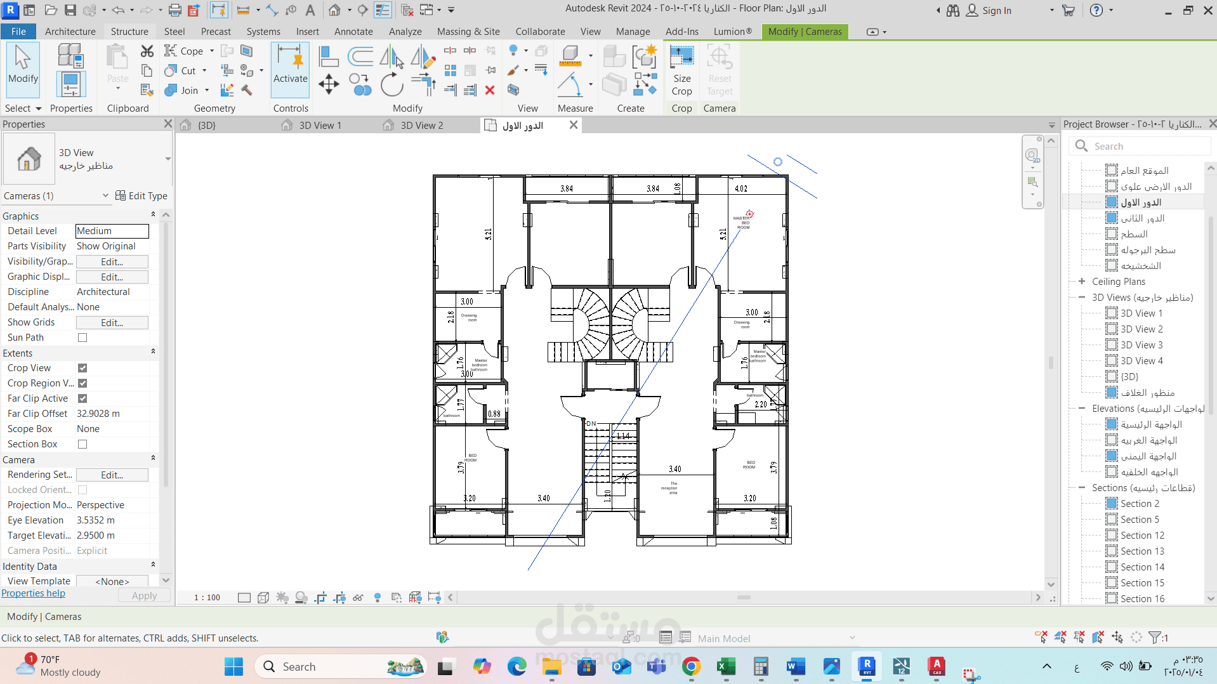Click Detail Level icon in view control bar
Viewport: 1217px width, 684px height.
(x=244, y=597)
